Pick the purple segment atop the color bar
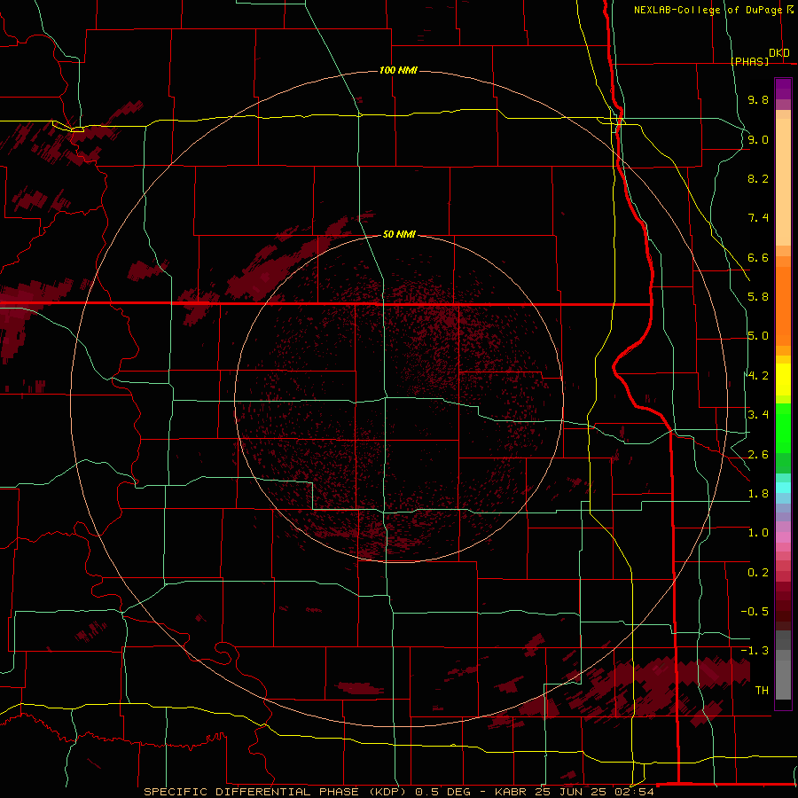This screenshot has width=798, height=798. coord(783,89)
